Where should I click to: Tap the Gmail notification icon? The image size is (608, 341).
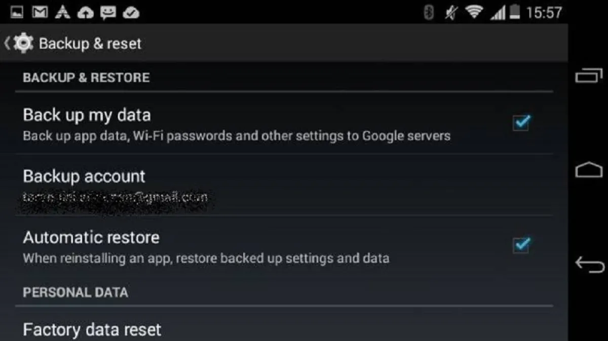point(40,13)
